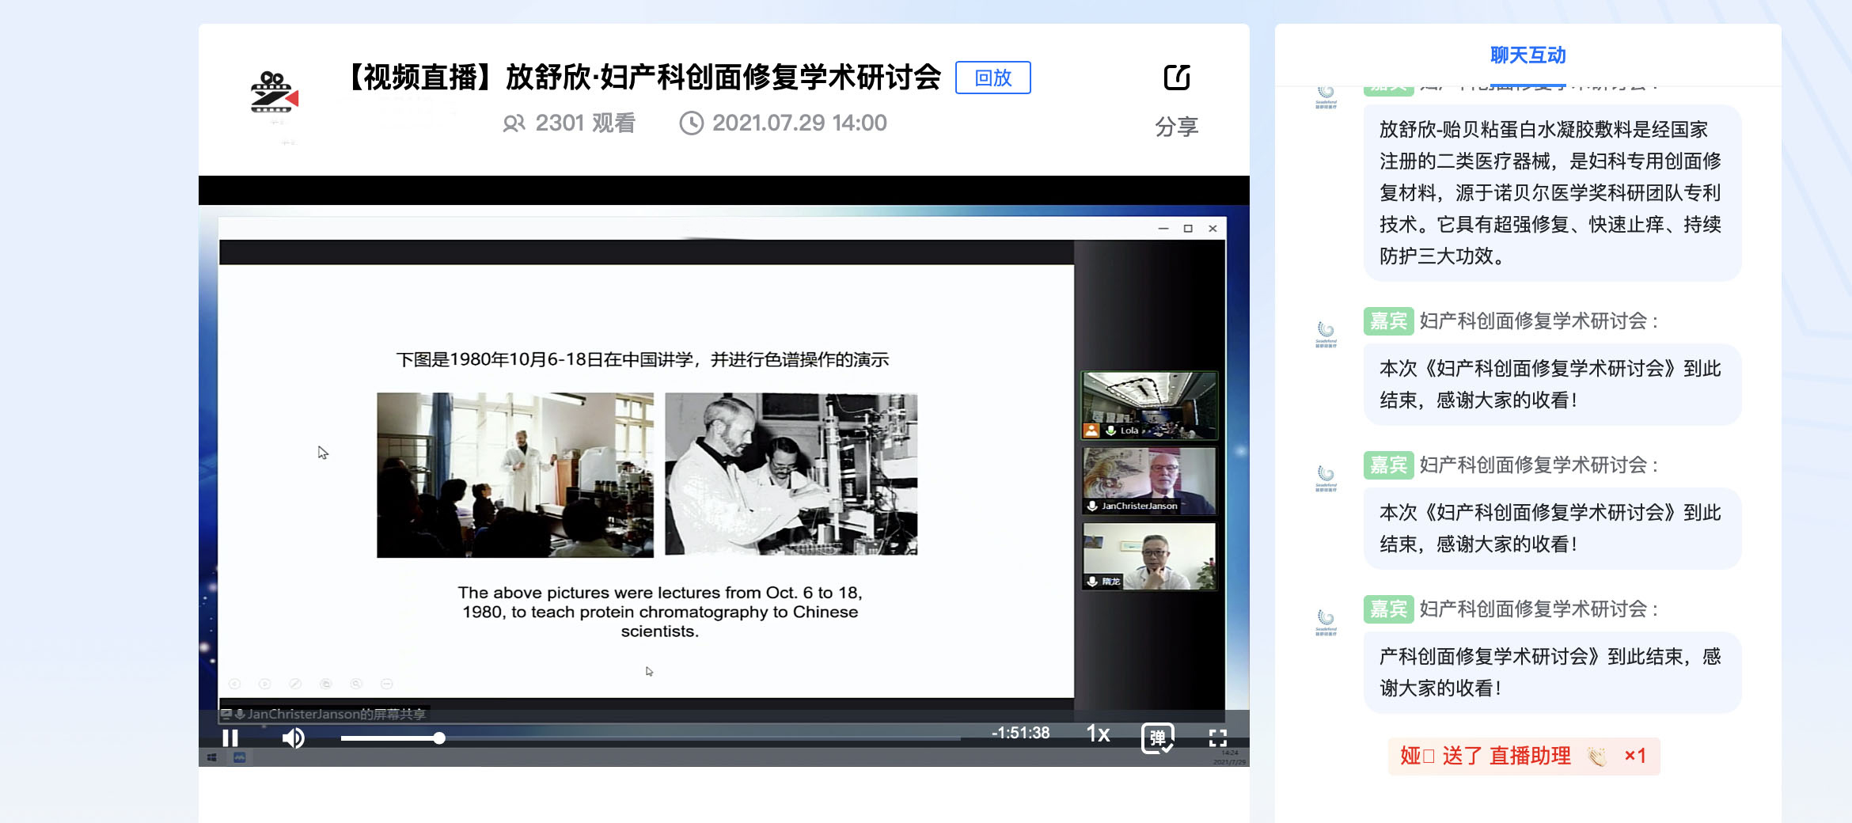Select the bottom participant video thumbnail
The width and height of the screenshot is (1852, 823).
[1149, 556]
